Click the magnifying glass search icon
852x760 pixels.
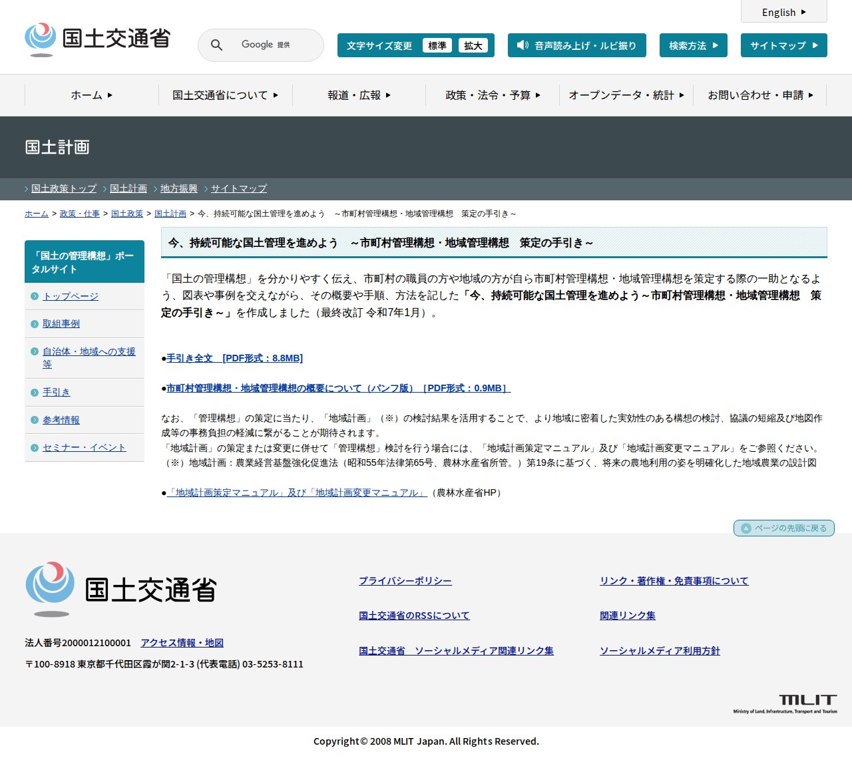(x=216, y=45)
